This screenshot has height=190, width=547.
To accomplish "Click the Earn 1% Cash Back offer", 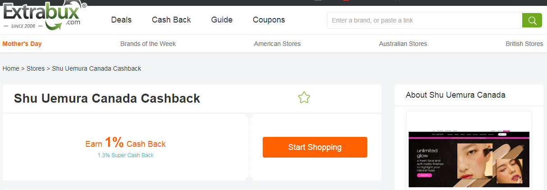I will click(x=126, y=144).
